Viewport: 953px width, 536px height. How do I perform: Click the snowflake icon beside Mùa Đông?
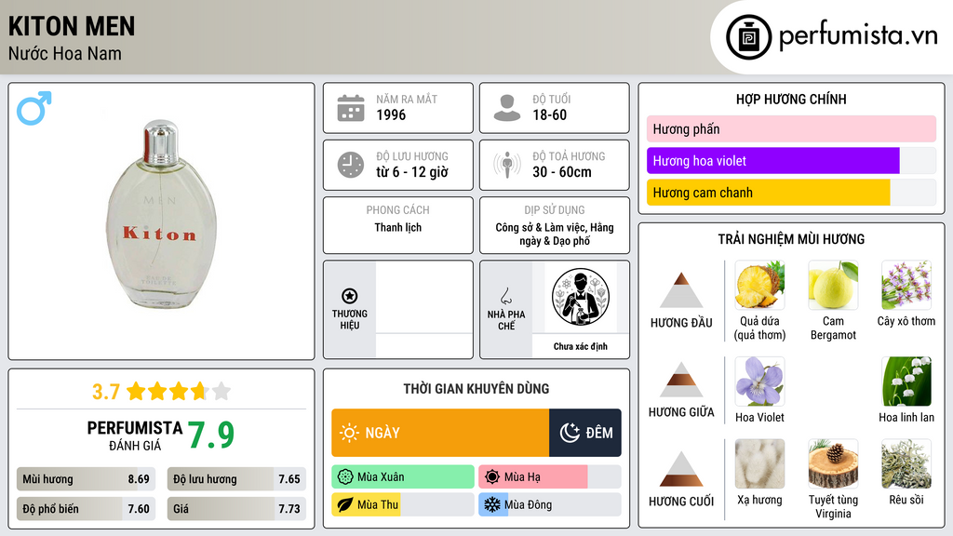(x=492, y=504)
